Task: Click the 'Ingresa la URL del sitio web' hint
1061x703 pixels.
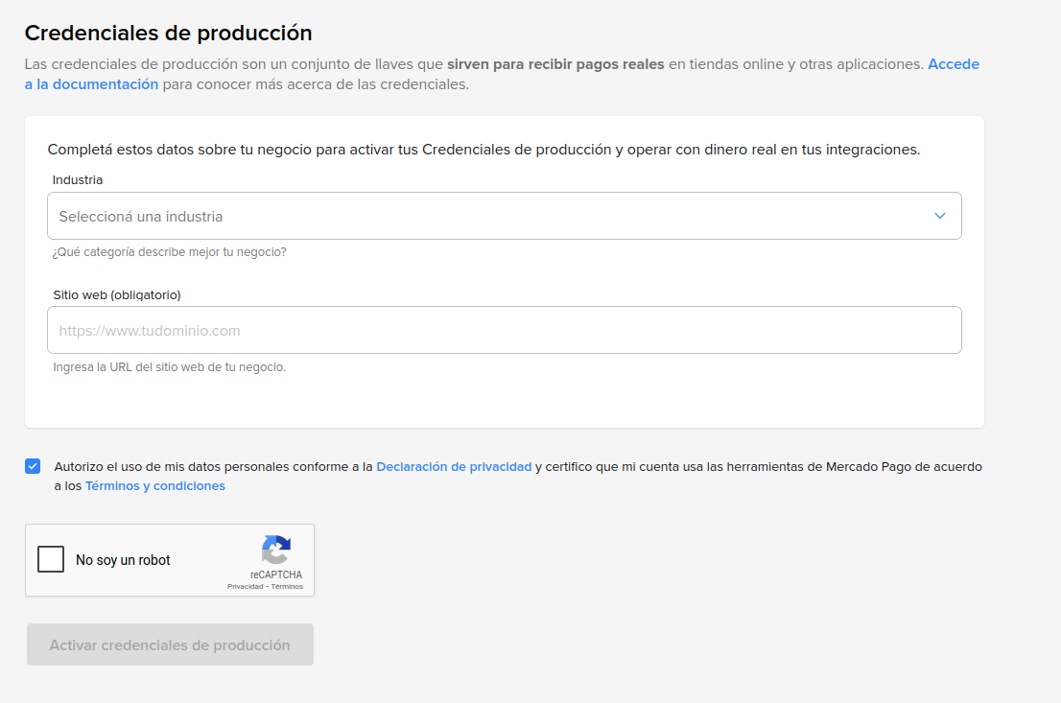Action: pyautogui.click(x=170, y=367)
